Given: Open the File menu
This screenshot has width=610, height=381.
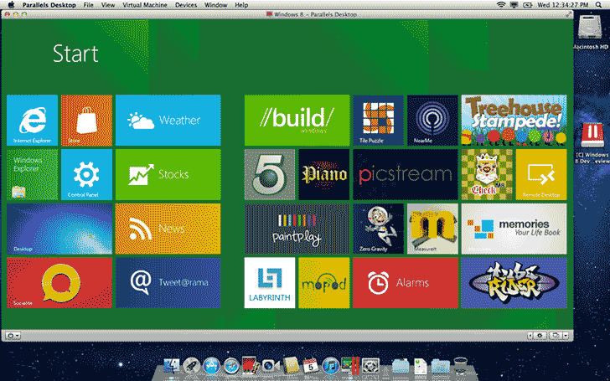Looking at the screenshot, I should (x=88, y=5).
